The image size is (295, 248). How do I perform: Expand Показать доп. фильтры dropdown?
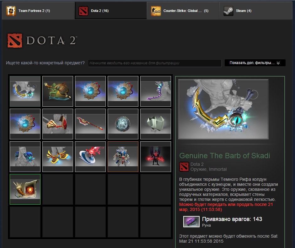[x=255, y=63]
